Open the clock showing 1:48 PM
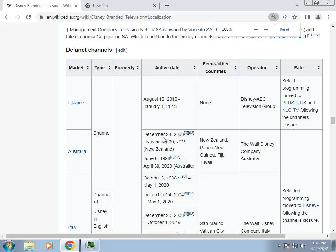 pos(319,246)
